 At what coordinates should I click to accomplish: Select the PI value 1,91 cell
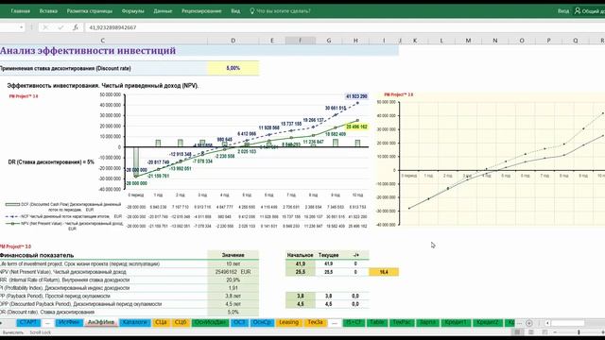click(233, 288)
